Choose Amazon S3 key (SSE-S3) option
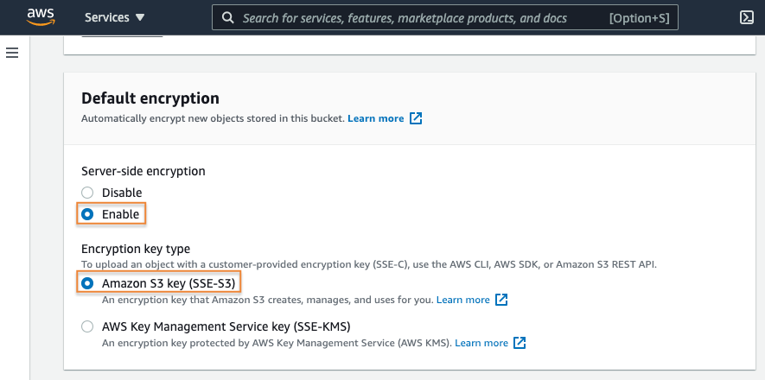This screenshot has width=765, height=380. point(87,283)
